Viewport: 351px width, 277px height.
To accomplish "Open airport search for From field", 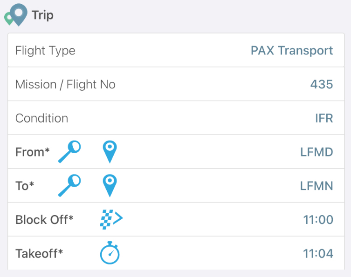I will click(69, 152).
